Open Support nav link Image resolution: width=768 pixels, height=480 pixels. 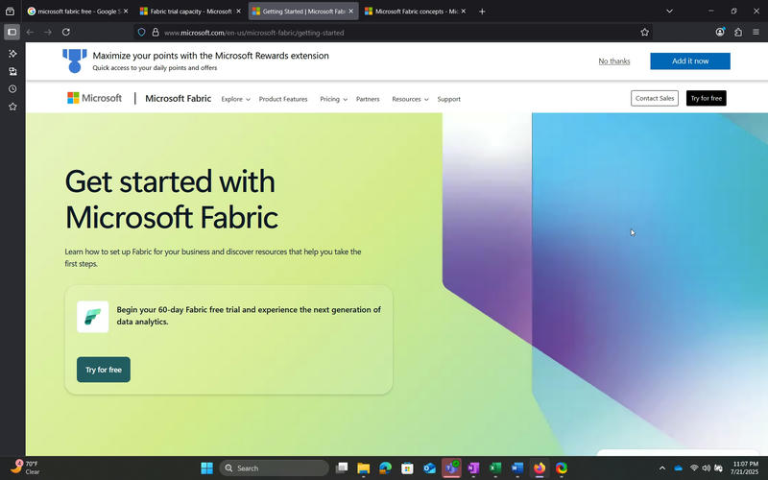point(448,99)
